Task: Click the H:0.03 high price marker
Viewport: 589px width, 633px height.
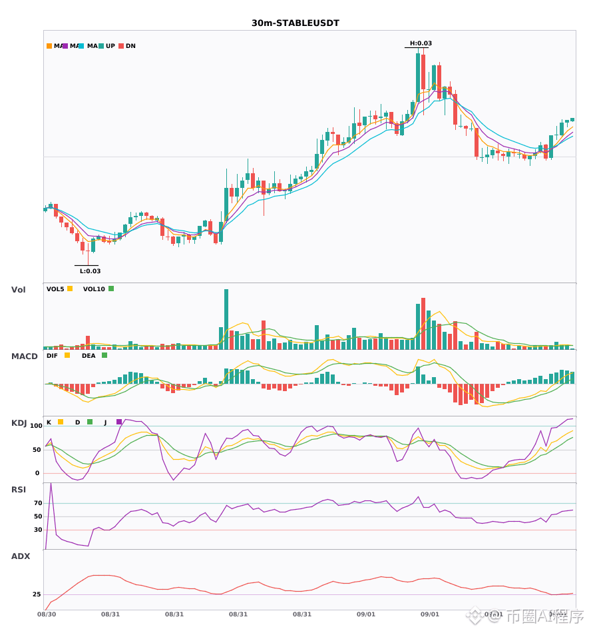Action: tap(421, 43)
